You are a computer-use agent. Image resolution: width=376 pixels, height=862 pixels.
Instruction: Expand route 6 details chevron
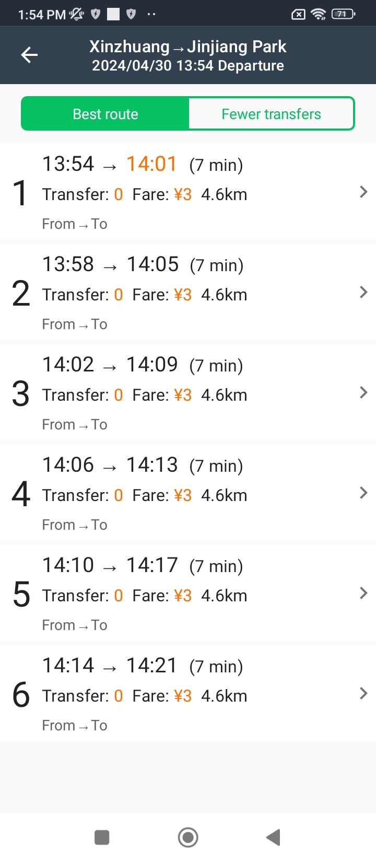363,693
